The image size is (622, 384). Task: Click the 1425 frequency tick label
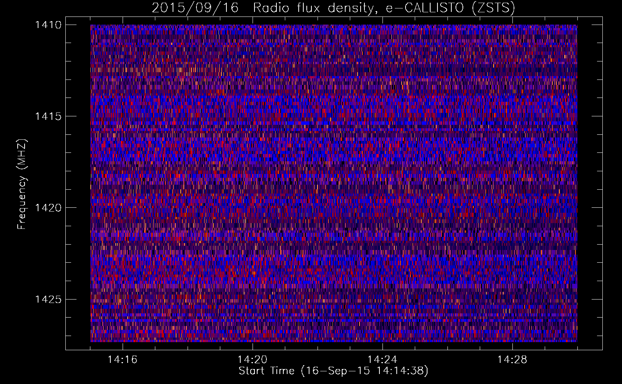click(x=48, y=299)
